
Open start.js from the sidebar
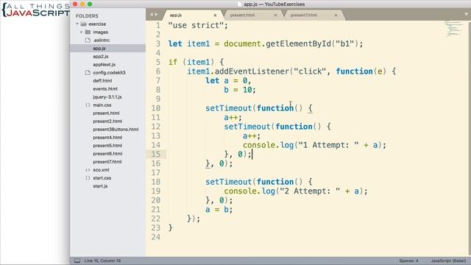[x=100, y=186]
